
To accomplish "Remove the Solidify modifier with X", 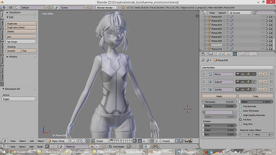I will click(271, 90).
